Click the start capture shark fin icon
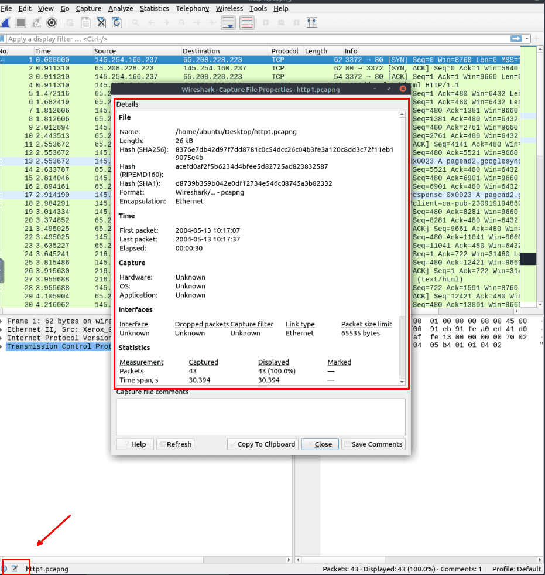This screenshot has width=545, height=575. pos(5,23)
